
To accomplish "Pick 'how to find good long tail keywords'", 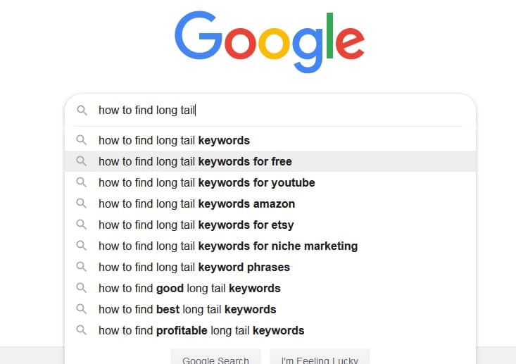I will (189, 288).
